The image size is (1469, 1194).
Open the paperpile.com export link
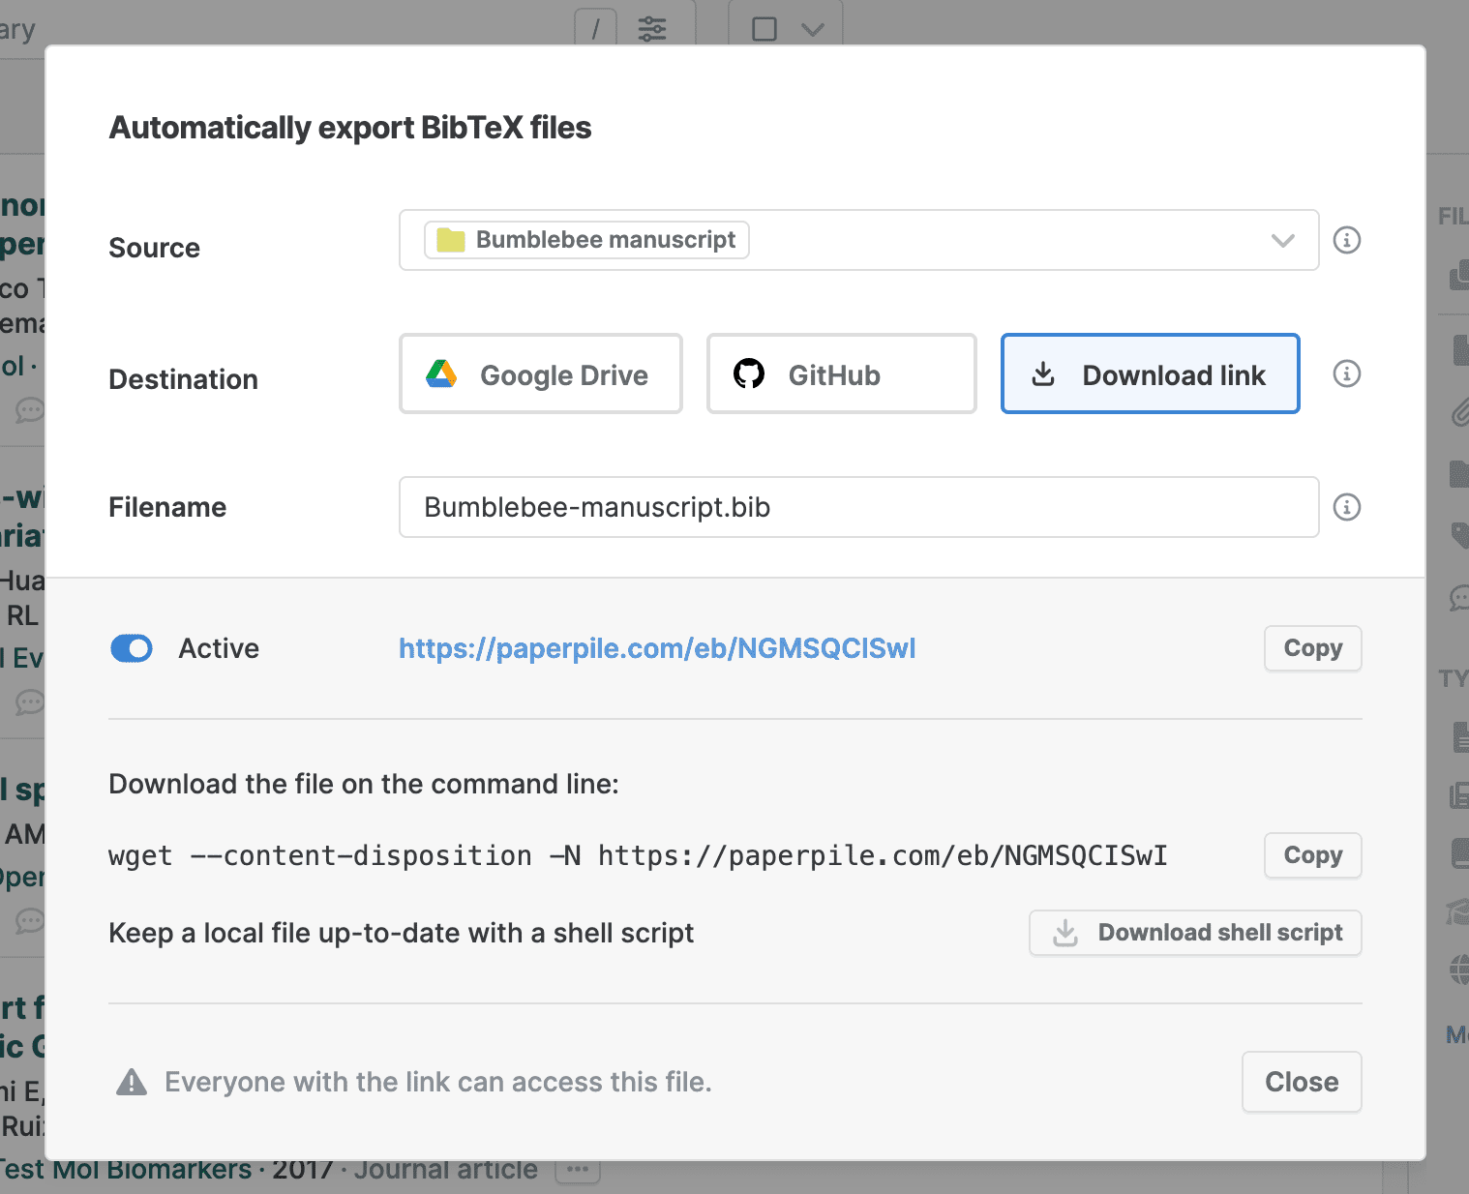pyautogui.click(x=657, y=648)
